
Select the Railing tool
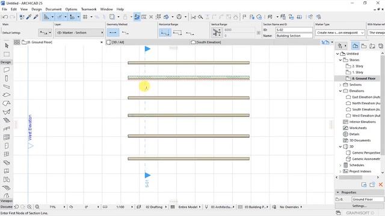click(x=7, y=128)
